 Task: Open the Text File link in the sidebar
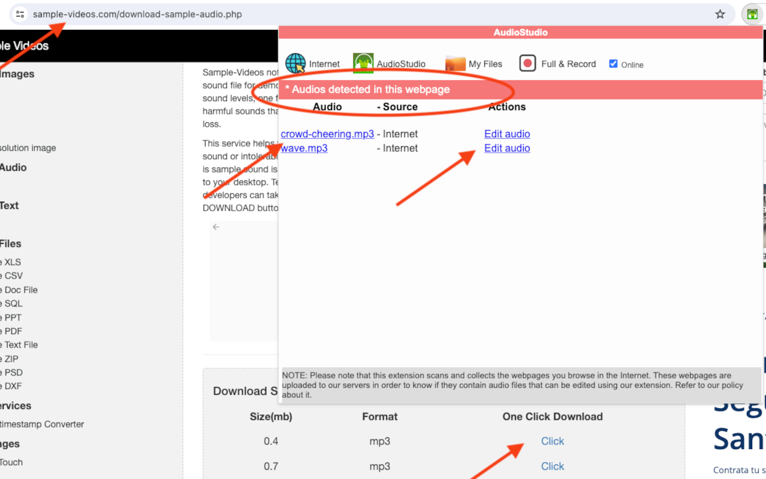click(x=19, y=345)
